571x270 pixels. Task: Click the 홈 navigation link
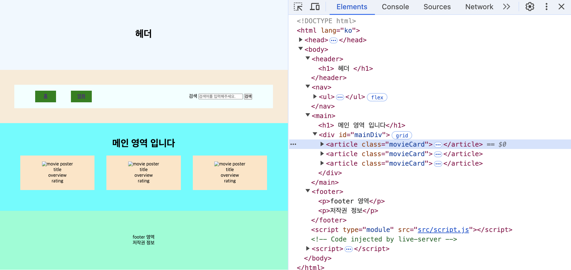(46, 96)
